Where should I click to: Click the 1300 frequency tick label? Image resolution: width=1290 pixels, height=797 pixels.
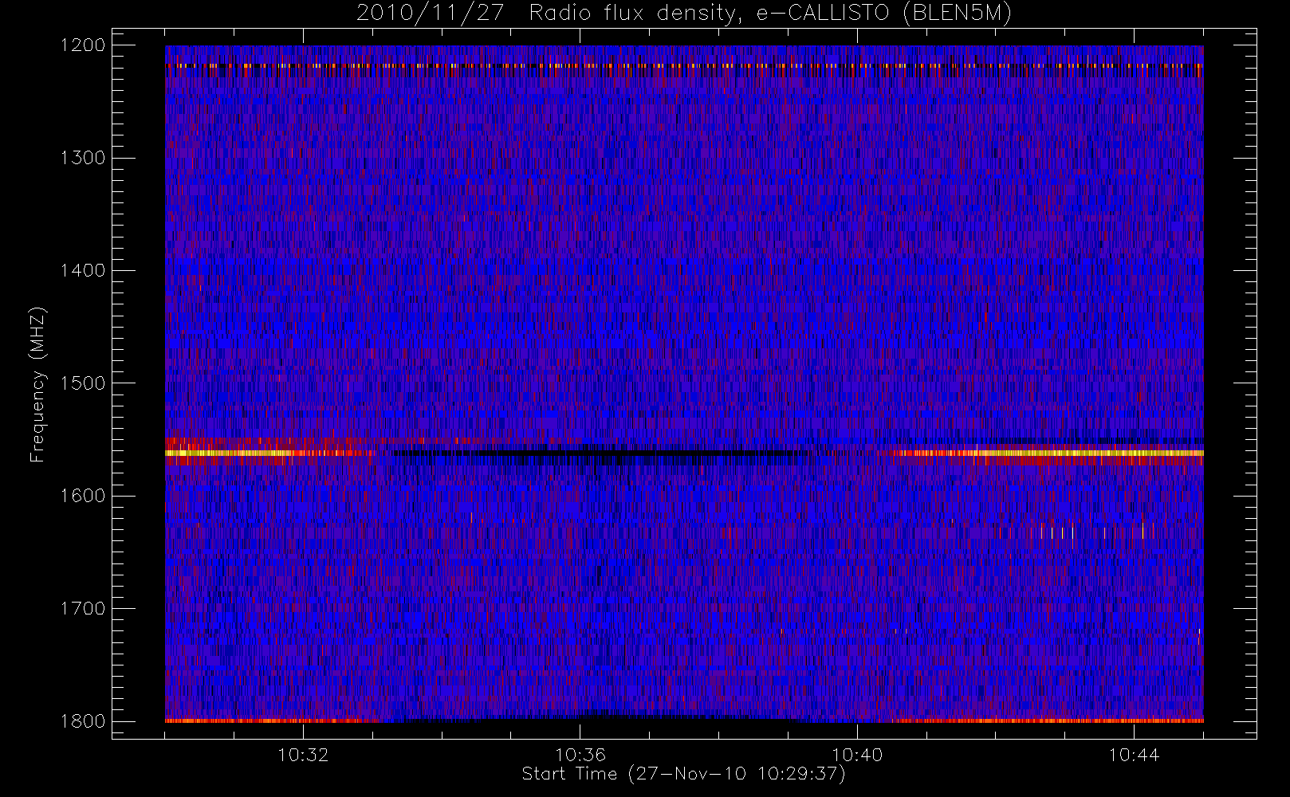83,158
